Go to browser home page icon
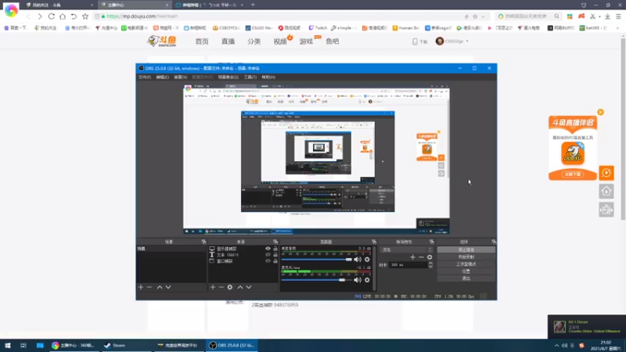 [x=63, y=16]
